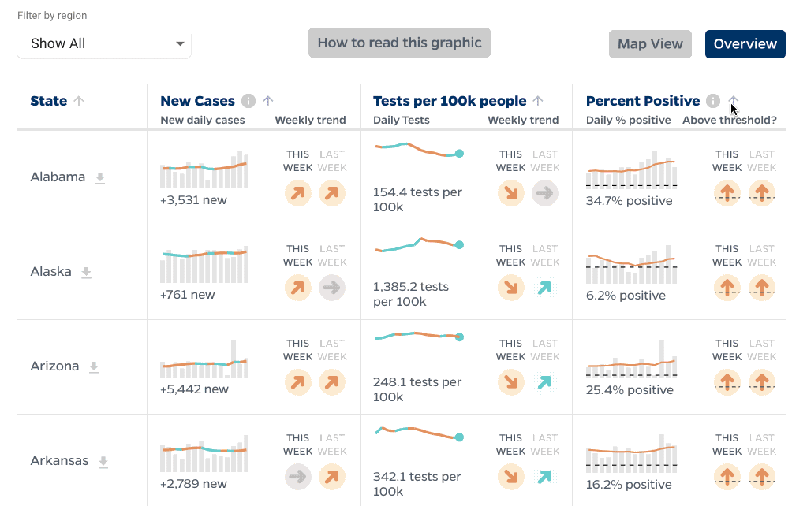Screen dimensions: 807x506
Task: Select the Overview tab
Action: coord(745,44)
